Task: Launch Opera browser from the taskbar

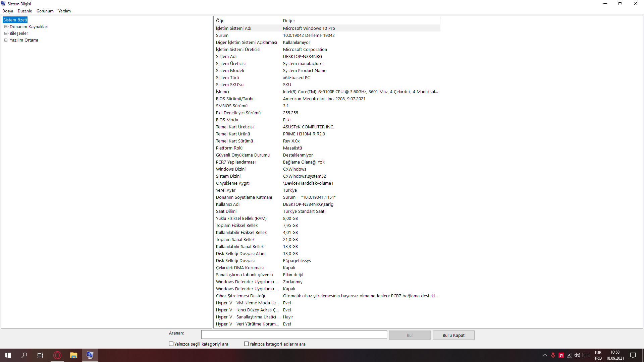Action: point(57,355)
